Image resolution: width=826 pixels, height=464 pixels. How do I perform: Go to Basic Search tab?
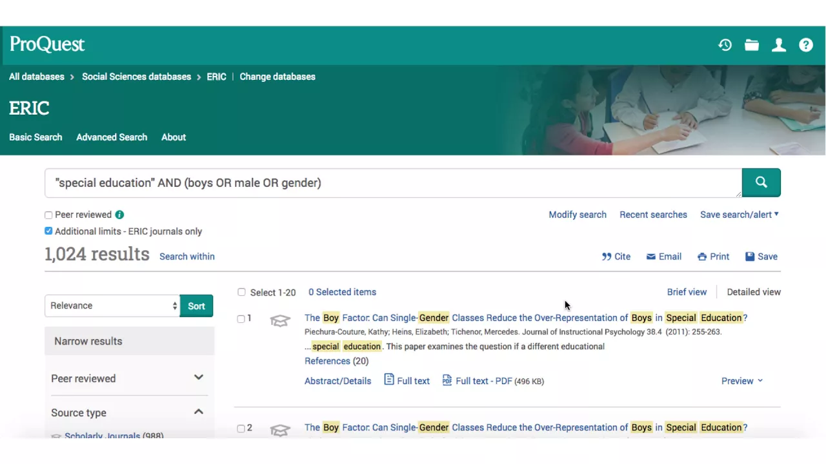click(x=35, y=137)
